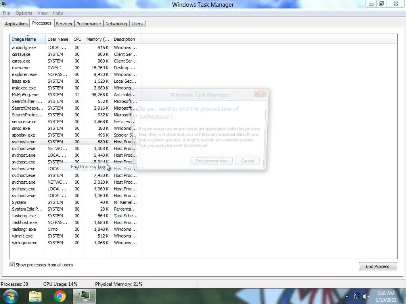Click the 48,268 K memory value
Image resolution: width=406 pixels, height=304 pixels.
[x=100, y=95]
